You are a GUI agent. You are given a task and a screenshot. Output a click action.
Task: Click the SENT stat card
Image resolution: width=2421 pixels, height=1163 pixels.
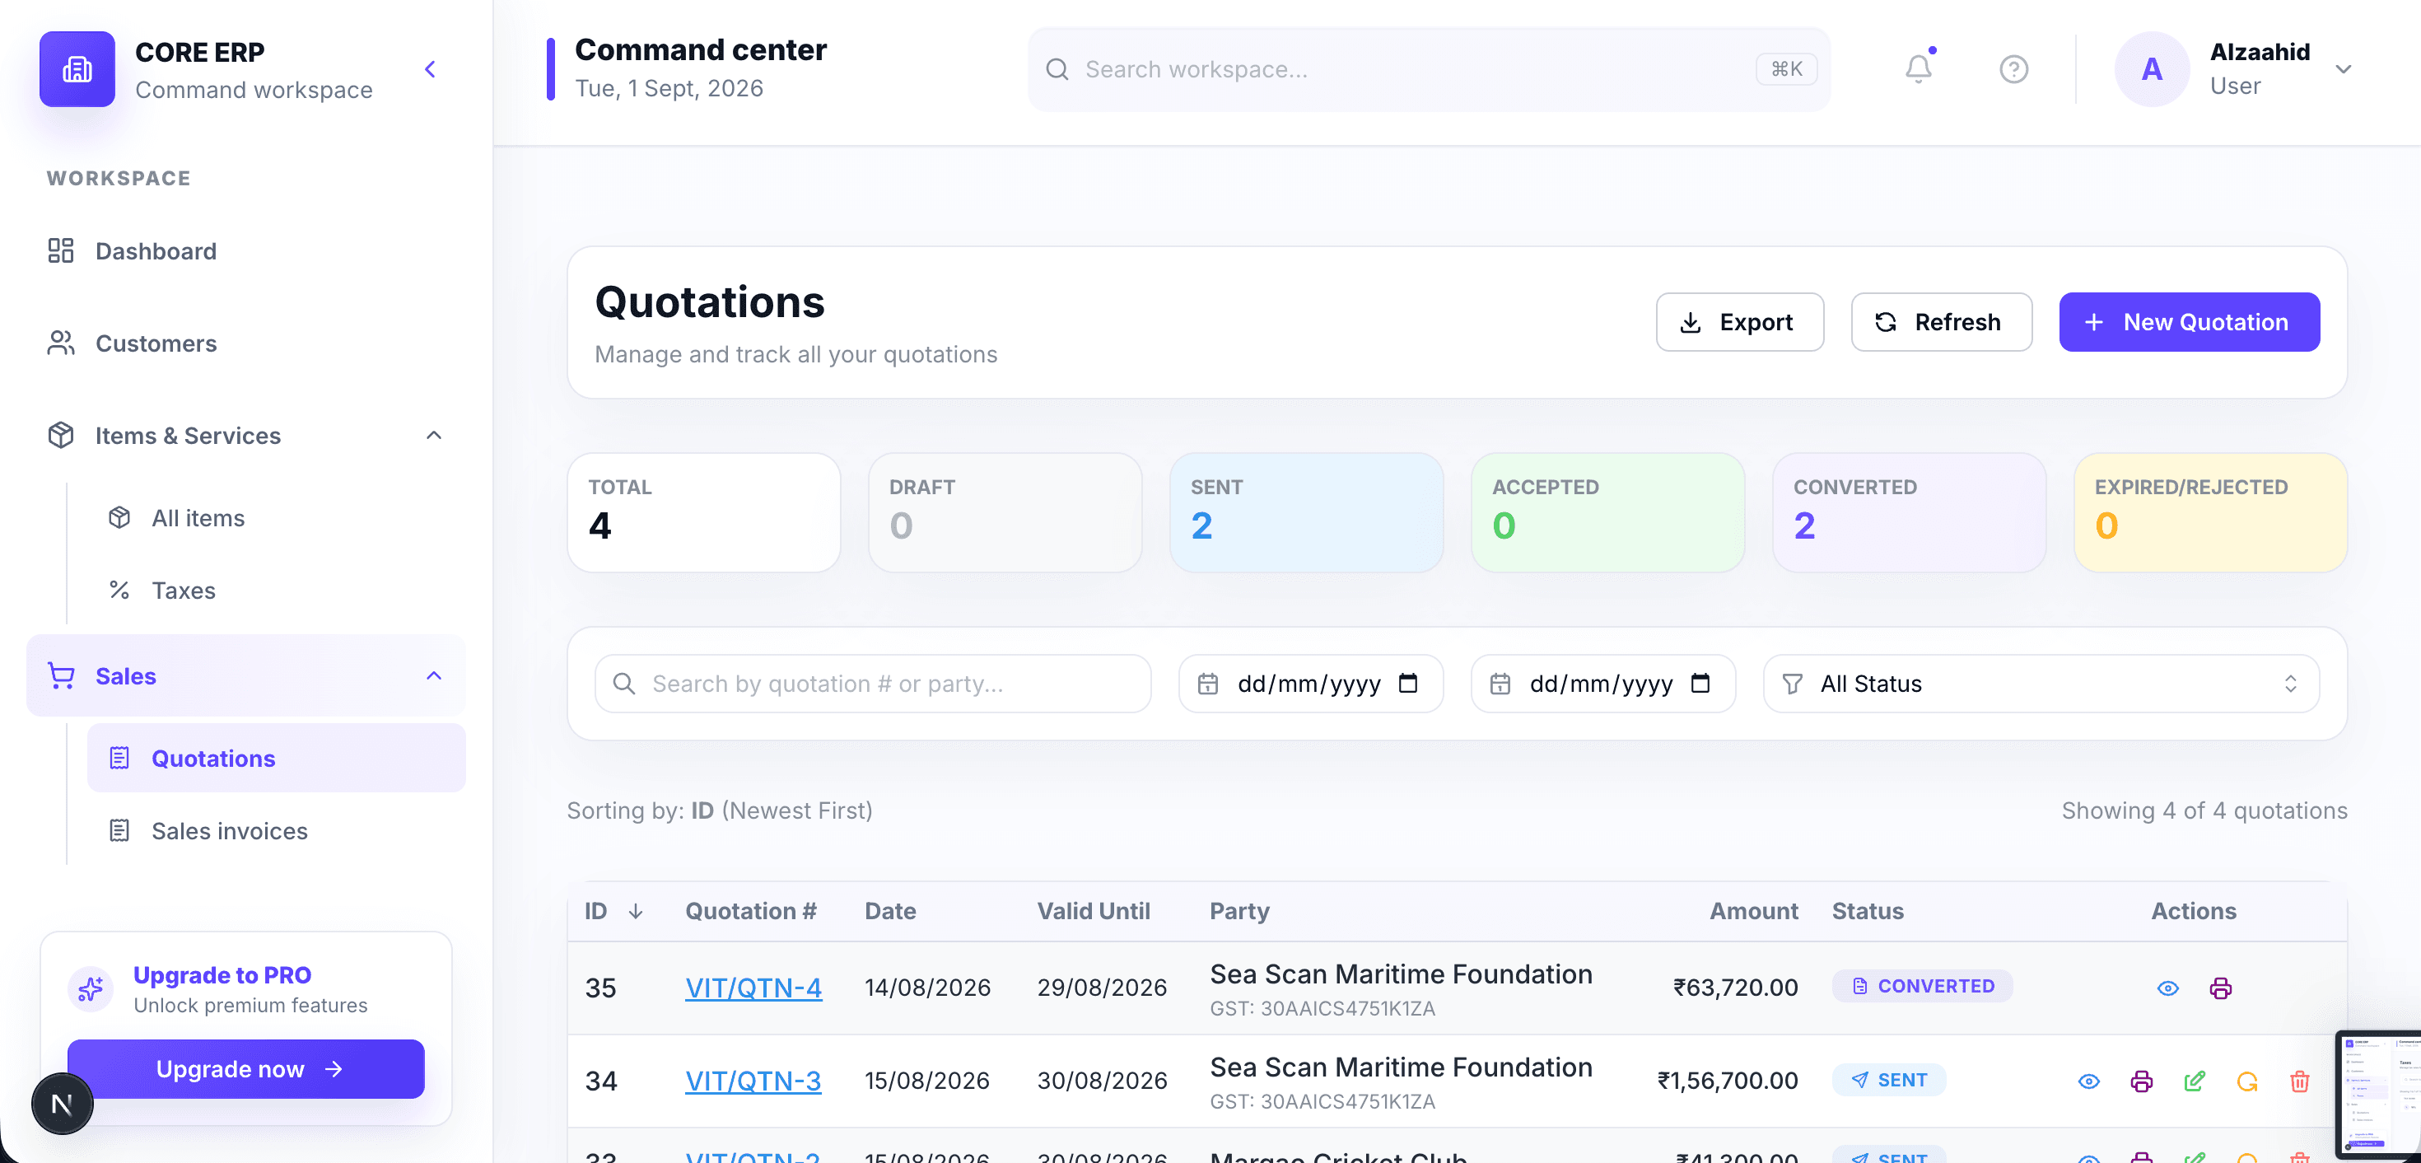1306,512
